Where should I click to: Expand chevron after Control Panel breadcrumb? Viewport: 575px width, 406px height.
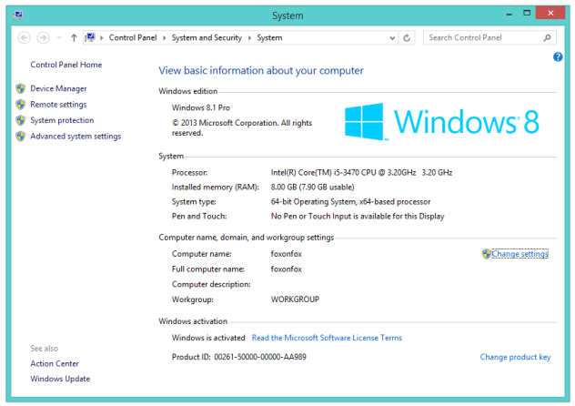coord(164,37)
